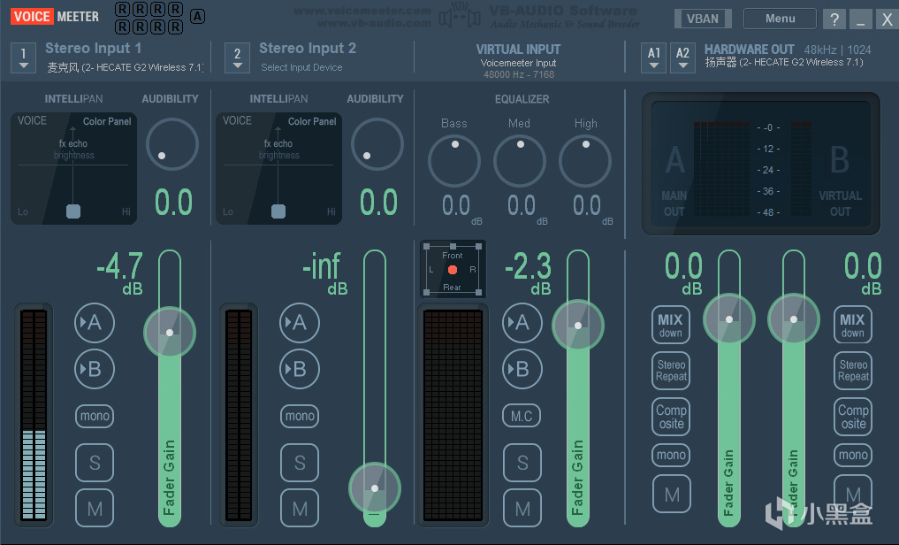The height and width of the screenshot is (545, 899).
Task: Click Color Panel label on Stereo Input 2
Action: [312, 121]
